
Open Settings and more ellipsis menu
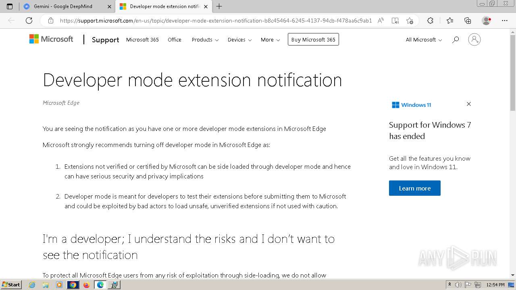[505, 21]
